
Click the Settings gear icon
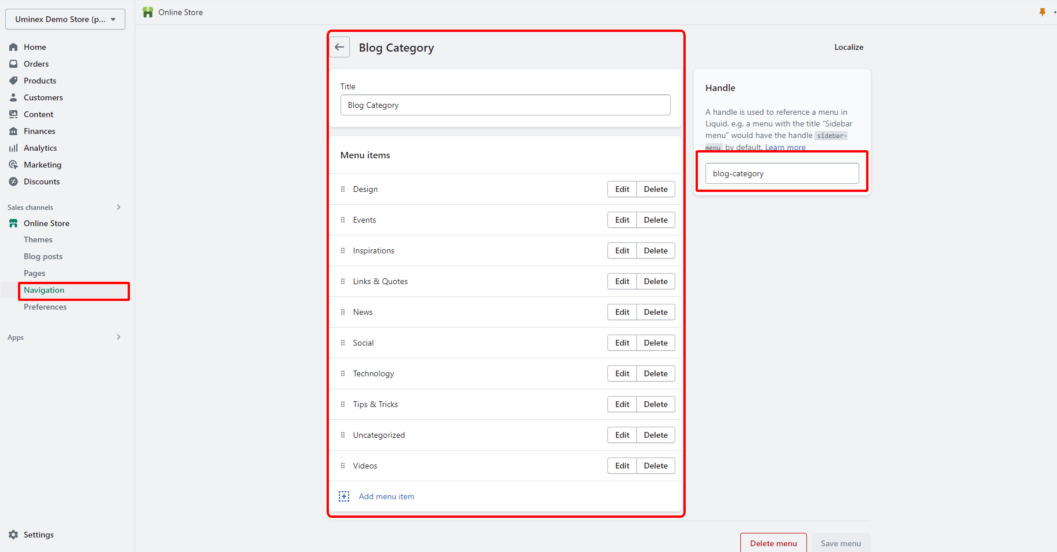click(x=13, y=535)
